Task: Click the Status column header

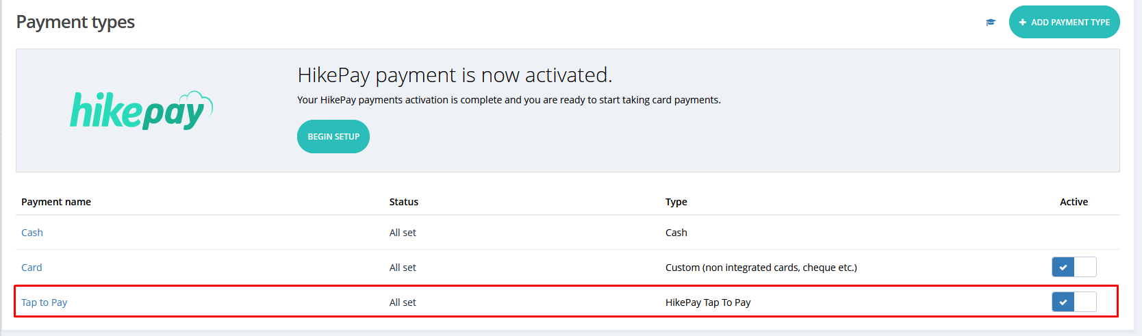Action: coord(404,202)
